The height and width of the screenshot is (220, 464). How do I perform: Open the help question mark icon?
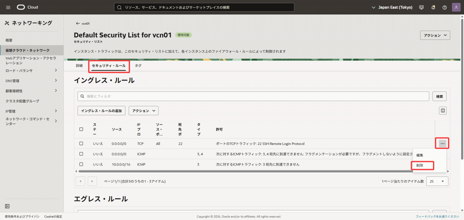coord(444,7)
